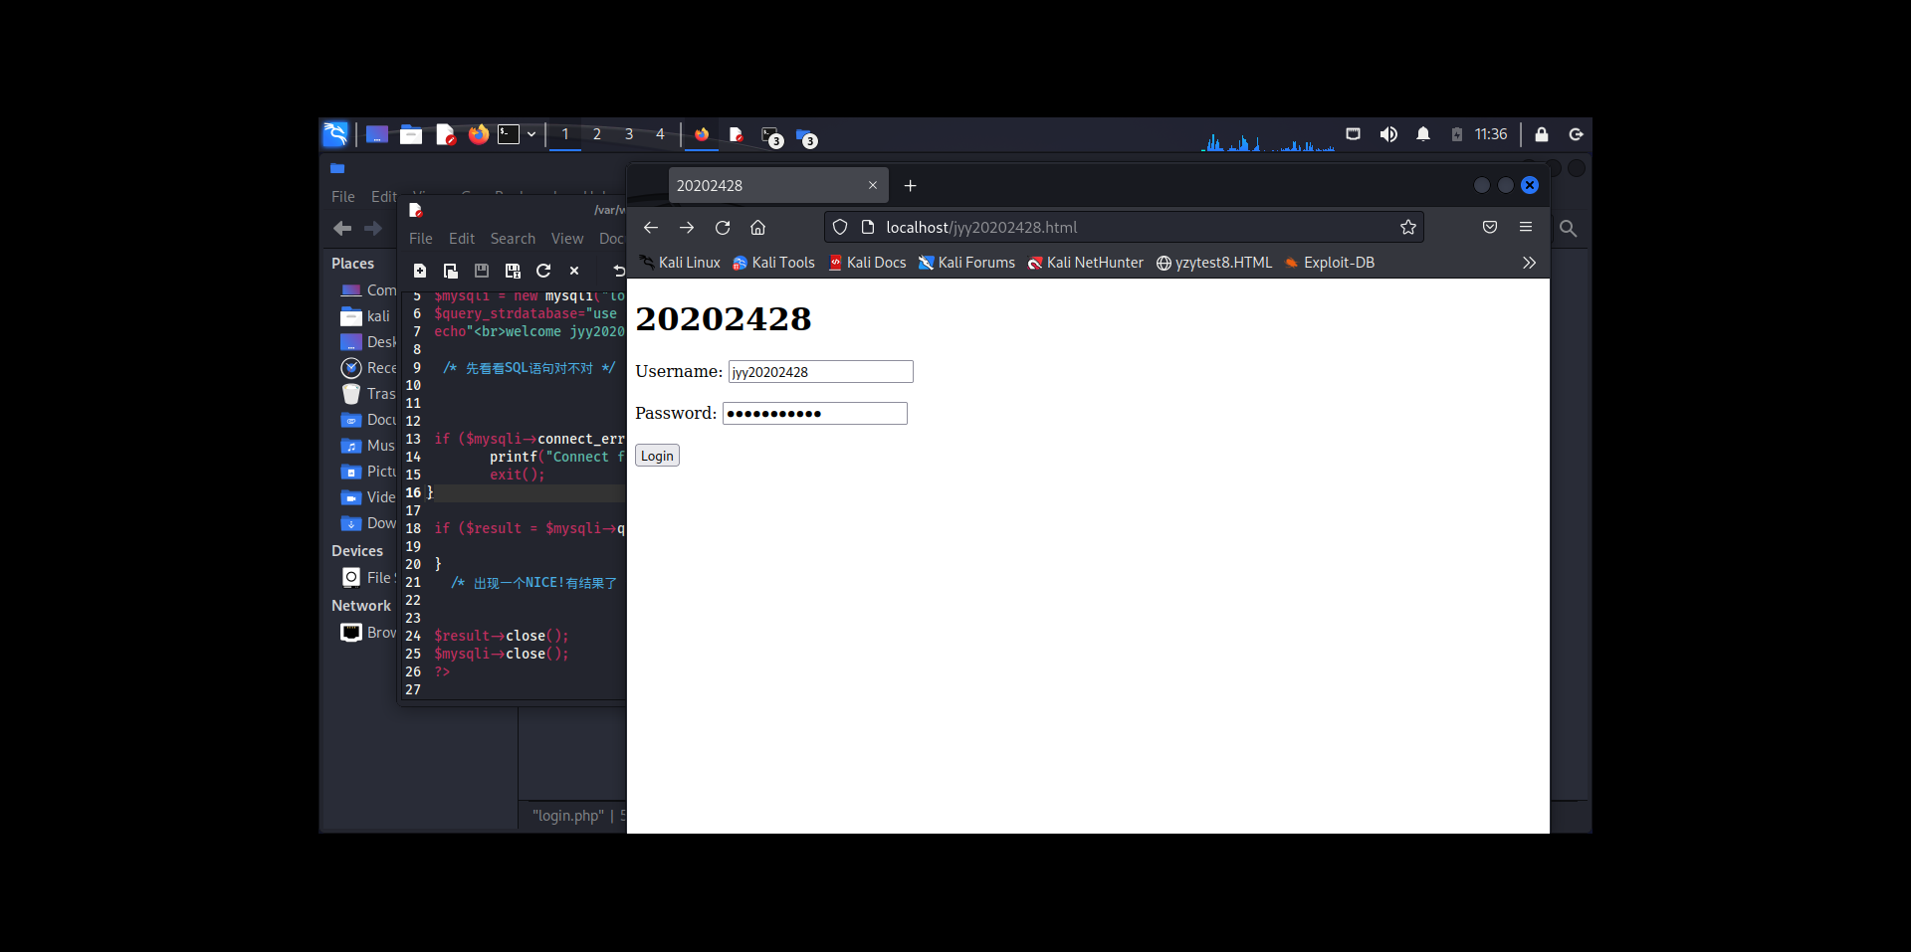Close the 20202428 browser tab

click(x=873, y=185)
